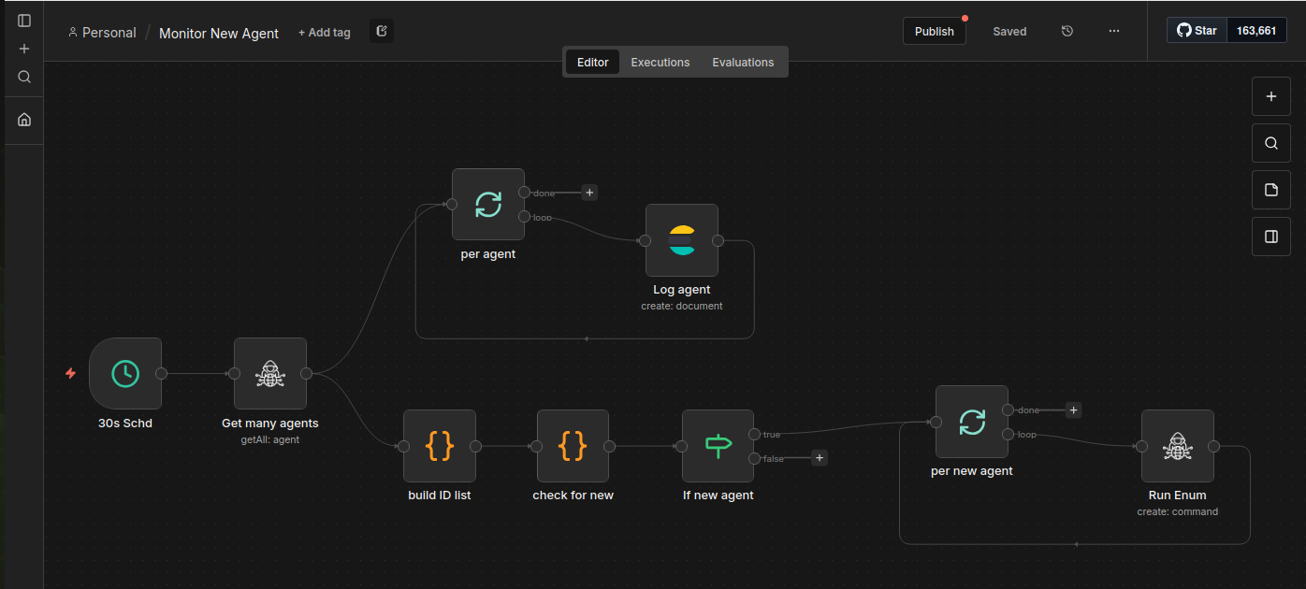This screenshot has height=589, width=1306.
Task: Open the canvas search button on right
Action: (x=1271, y=143)
